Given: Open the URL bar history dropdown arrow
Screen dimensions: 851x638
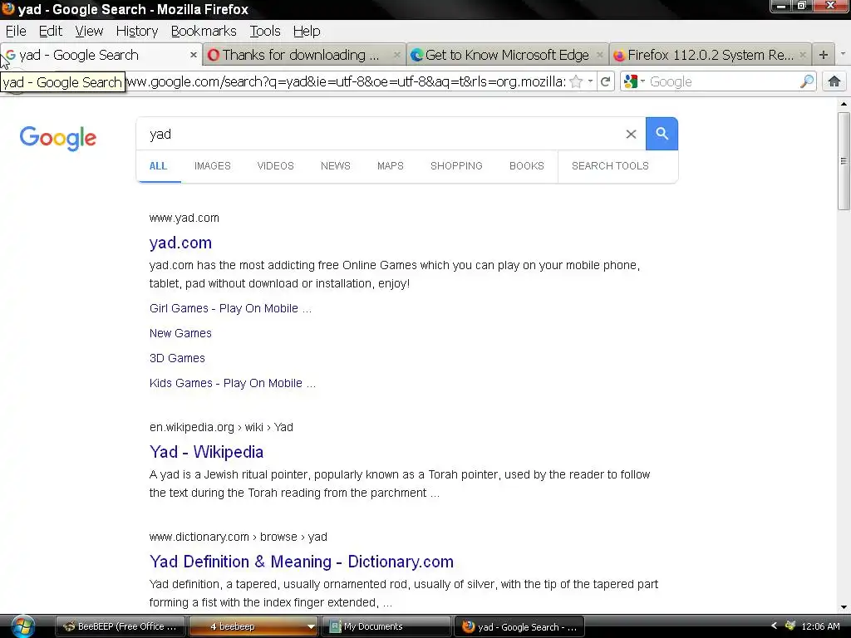Looking at the screenshot, I should (x=591, y=82).
